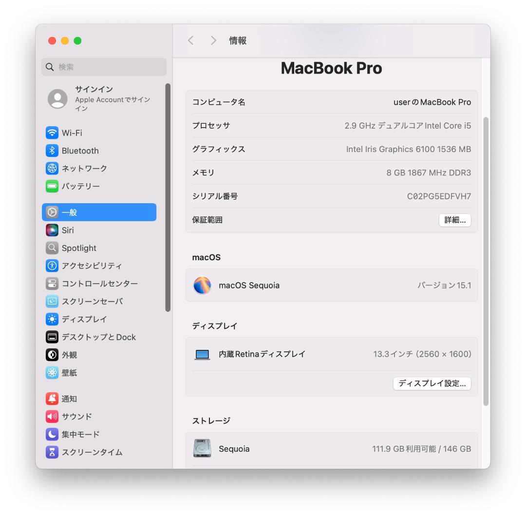Open スクリーンタイム hourglass icon
This screenshot has width=526, height=516.
[52, 452]
